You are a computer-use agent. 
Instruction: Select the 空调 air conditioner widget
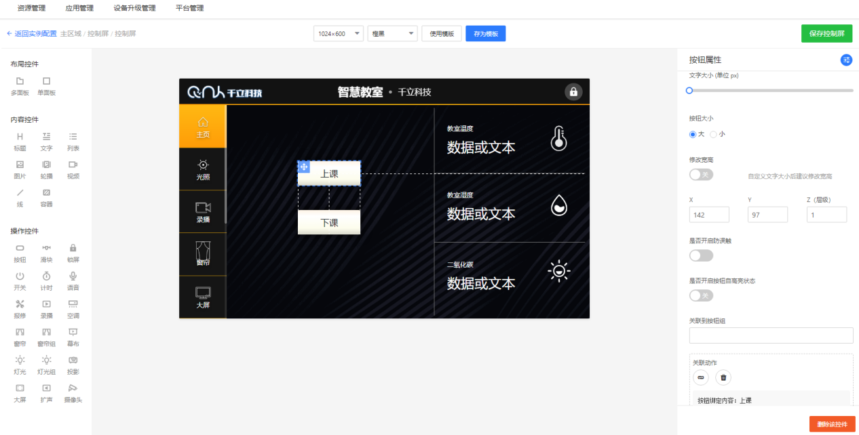(x=73, y=308)
